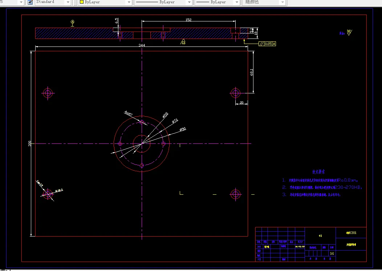The image size is (382, 271).
Task: Select the material 45 text in title block
Action: click(x=320, y=236)
